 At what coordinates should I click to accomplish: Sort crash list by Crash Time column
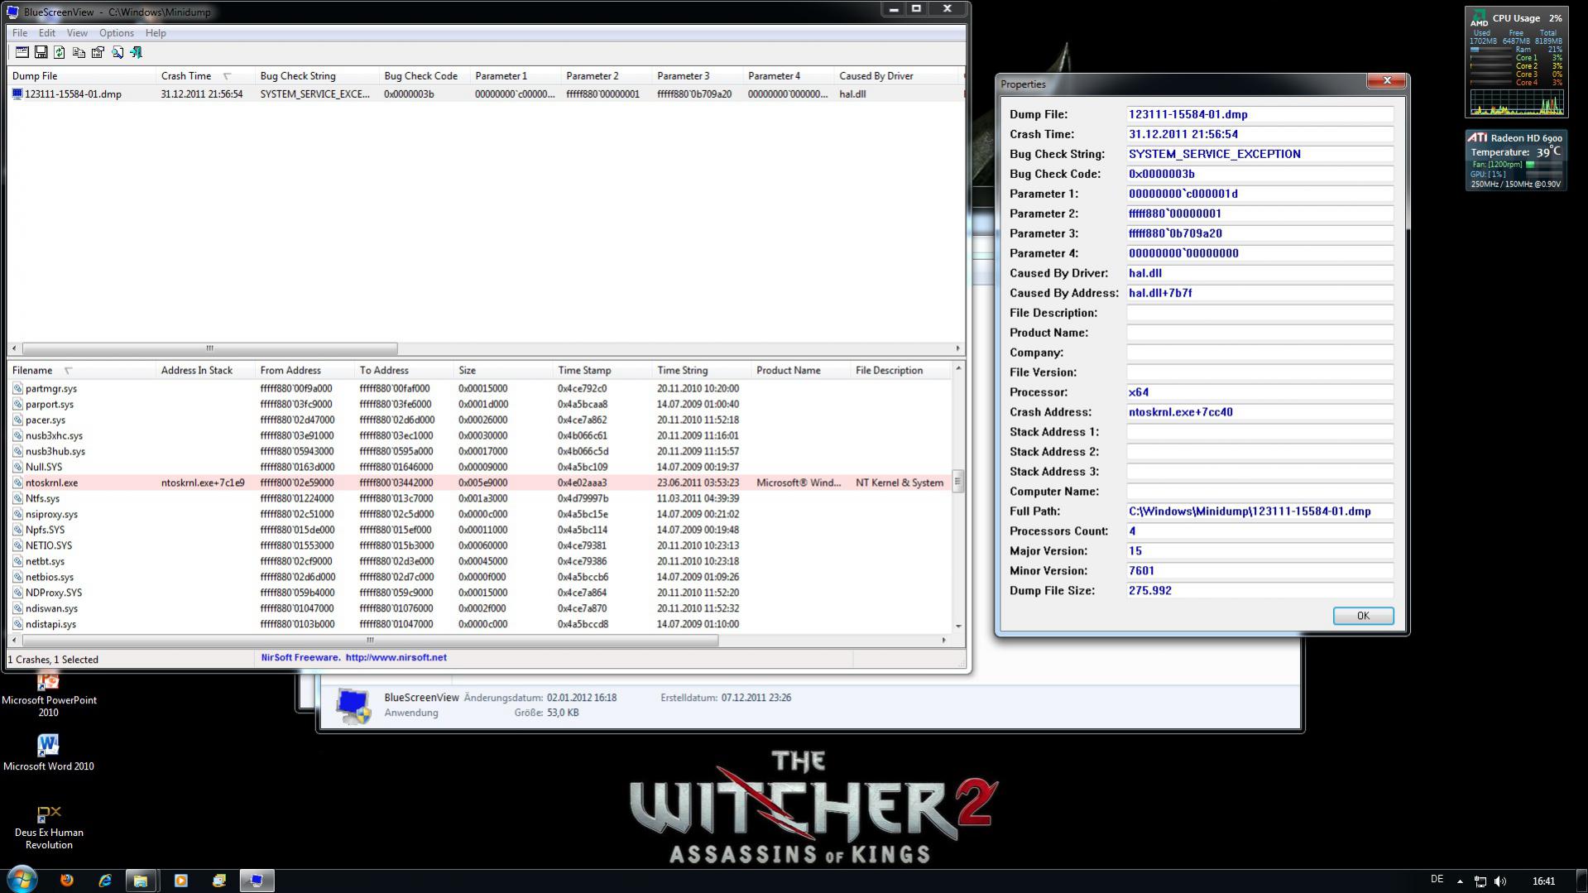point(205,76)
